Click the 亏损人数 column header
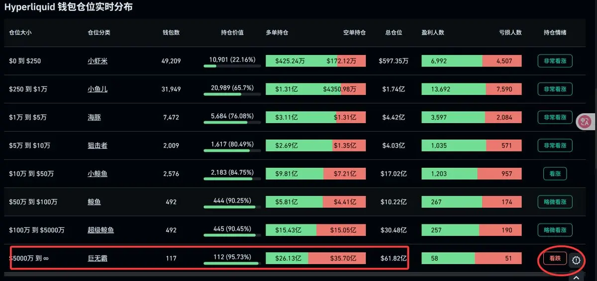Viewport: 597px width, 281px height. pyautogui.click(x=510, y=33)
